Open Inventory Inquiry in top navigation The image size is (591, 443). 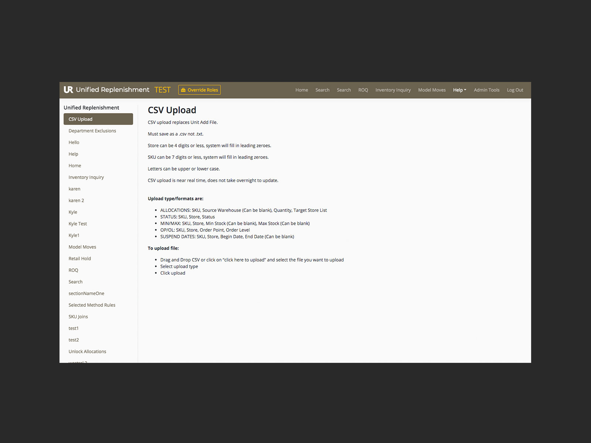point(393,90)
